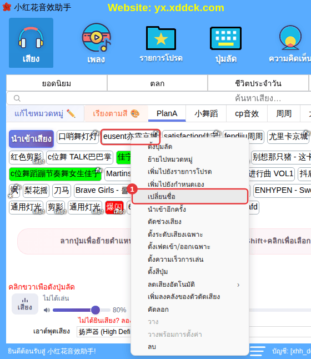Play Martins sound button

[118, 174]
